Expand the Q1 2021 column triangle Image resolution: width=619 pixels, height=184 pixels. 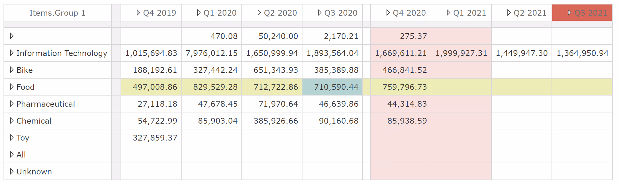click(448, 13)
